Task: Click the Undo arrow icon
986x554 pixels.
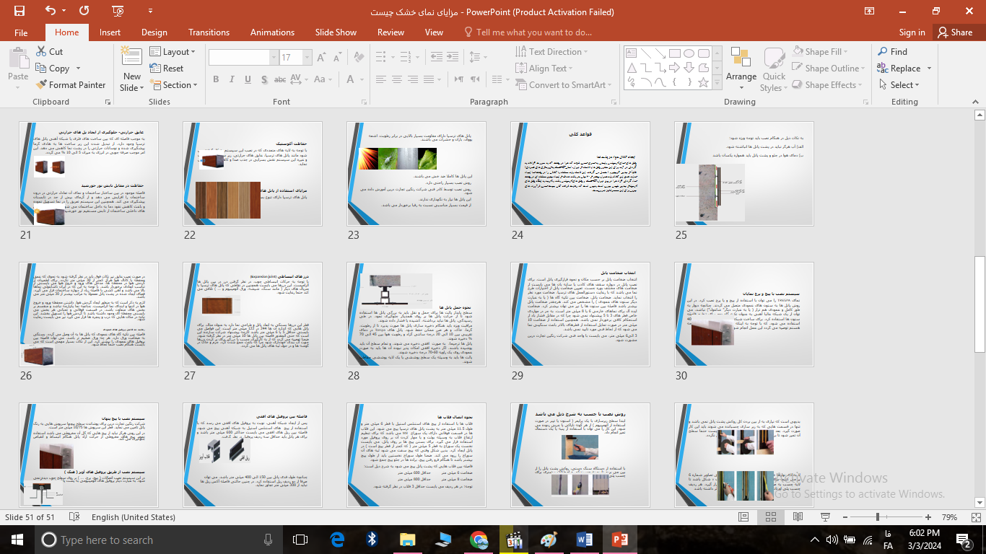Action: pos(50,12)
